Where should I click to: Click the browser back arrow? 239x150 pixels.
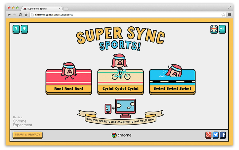pyautogui.click(x=9, y=15)
